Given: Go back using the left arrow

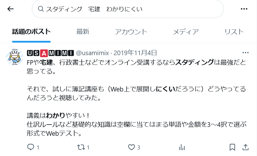Looking at the screenshot, I should tap(10, 9).
